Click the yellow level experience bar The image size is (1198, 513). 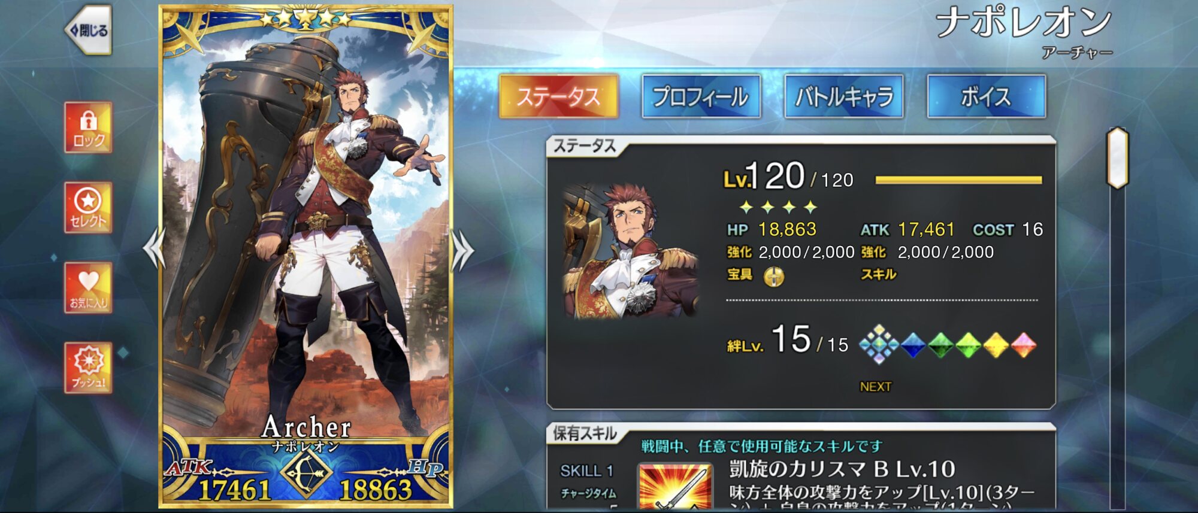pyautogui.click(x=959, y=180)
